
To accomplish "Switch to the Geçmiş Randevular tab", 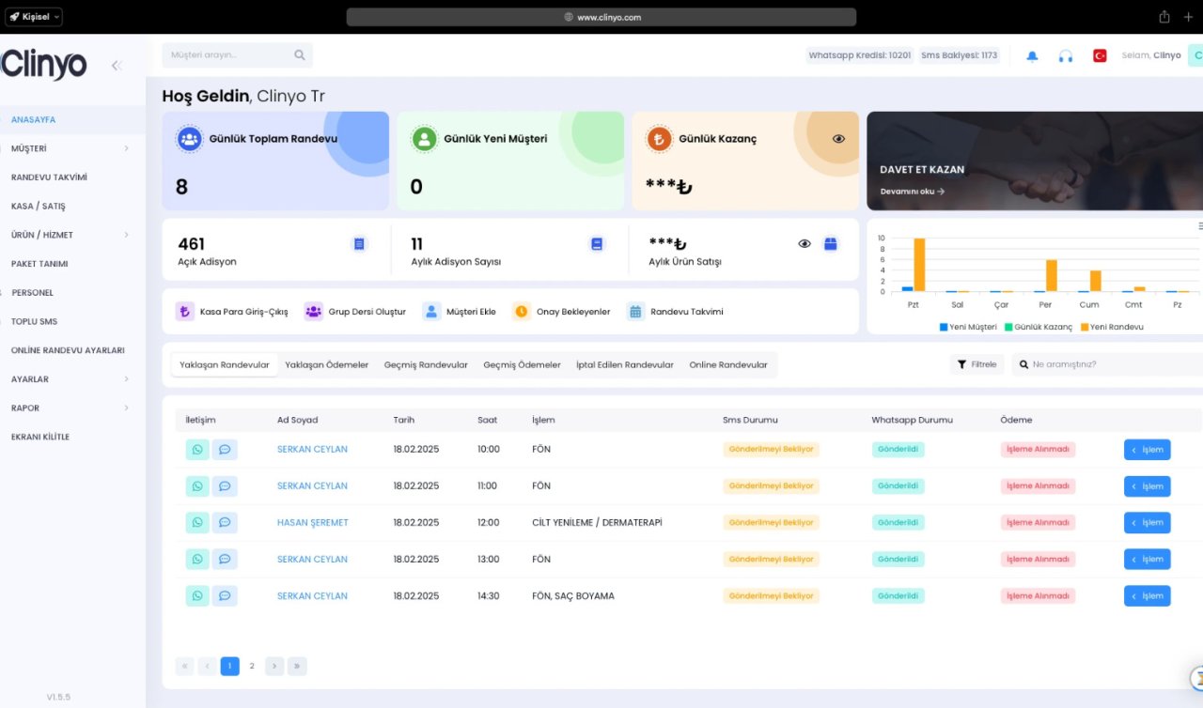I will [x=426, y=364].
